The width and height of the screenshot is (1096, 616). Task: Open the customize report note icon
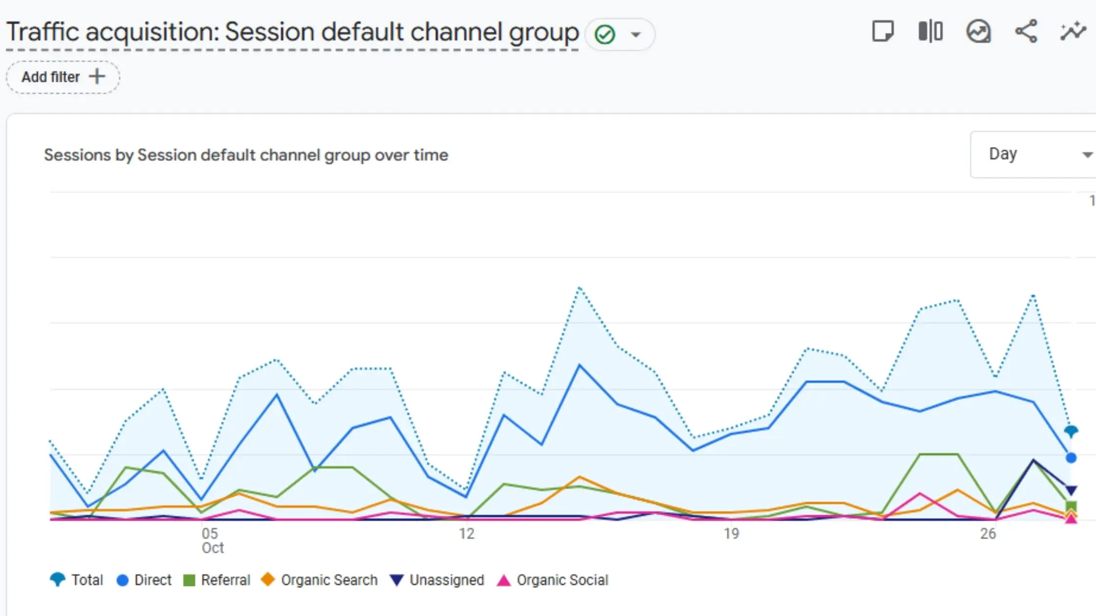[883, 32]
